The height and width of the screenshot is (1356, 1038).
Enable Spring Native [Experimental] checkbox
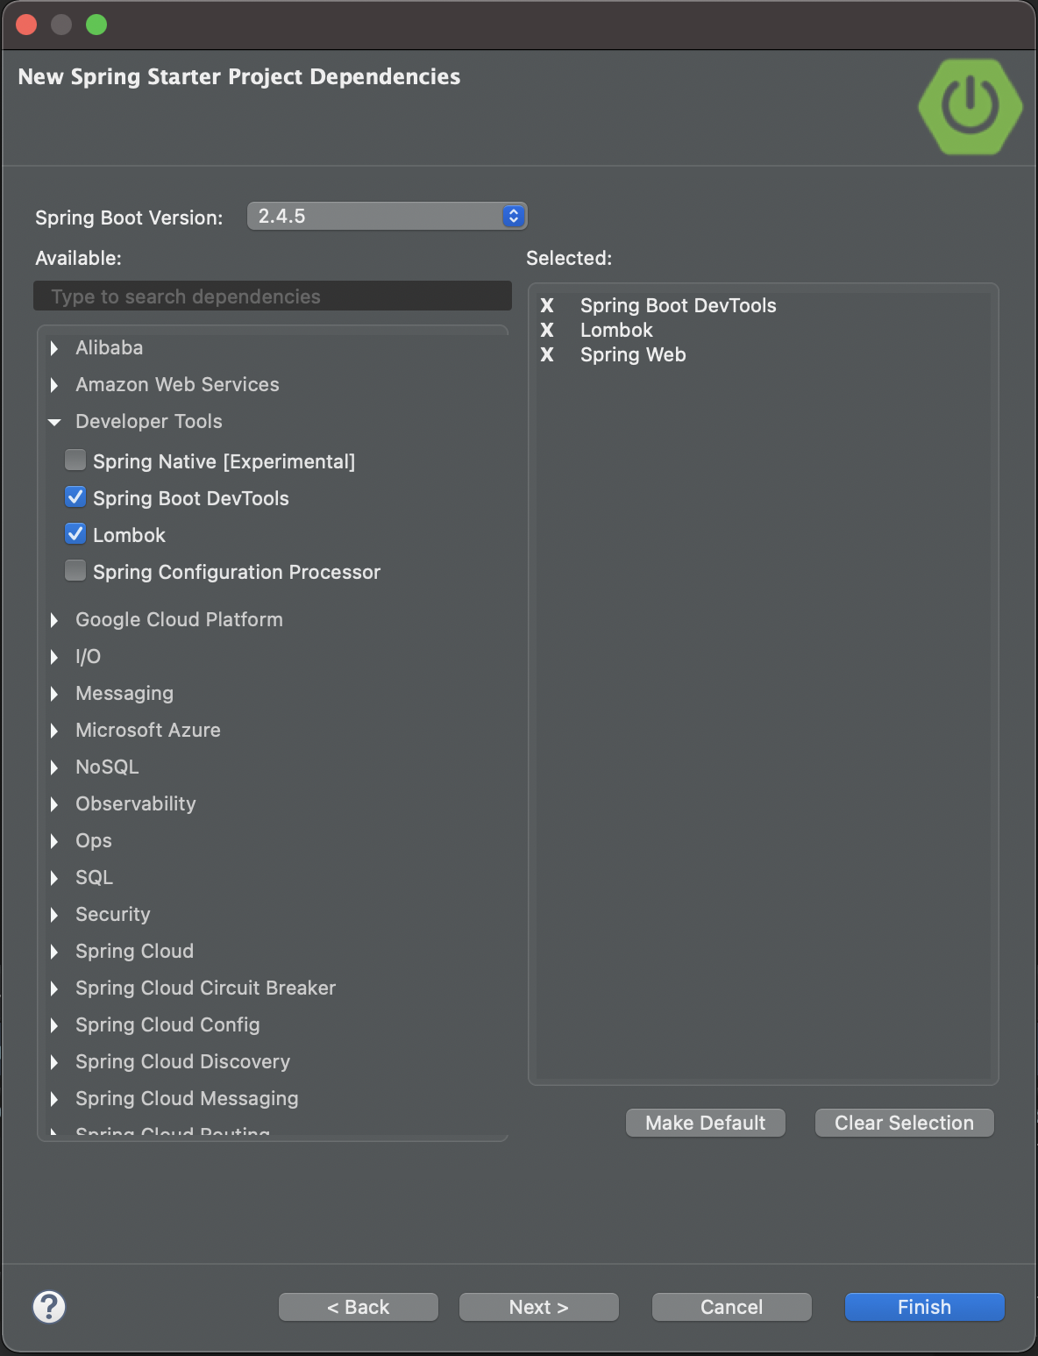tap(76, 460)
